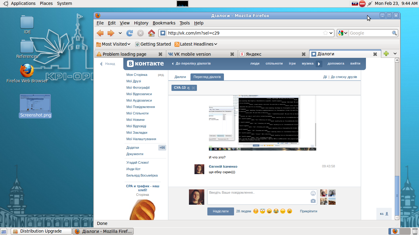The height and width of the screenshot is (235, 419).
Task: Mute the СУА-13 conversation
Action: 189,88
